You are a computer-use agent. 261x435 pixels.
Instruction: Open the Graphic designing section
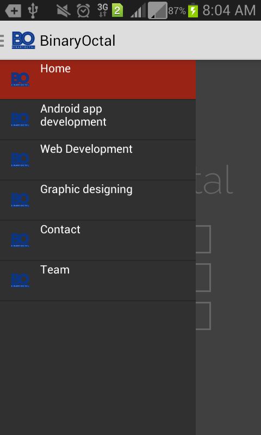tap(98, 200)
